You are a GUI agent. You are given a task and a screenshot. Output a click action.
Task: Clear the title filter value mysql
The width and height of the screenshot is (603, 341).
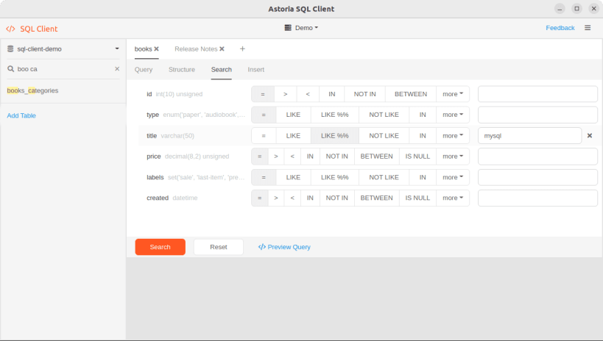click(x=590, y=135)
